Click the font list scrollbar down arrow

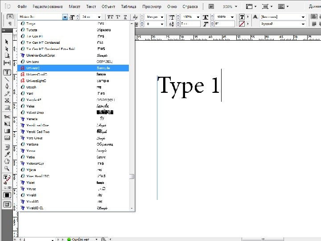[132, 208]
